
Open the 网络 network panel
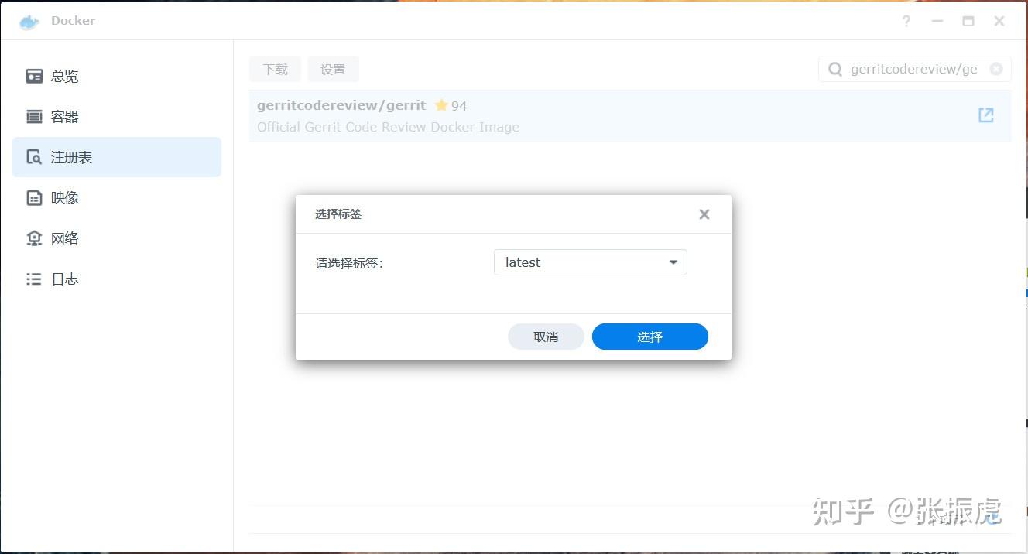point(65,238)
